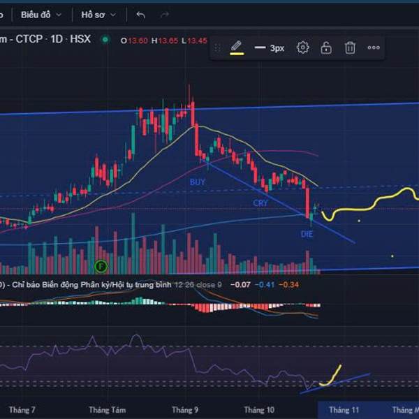419x419 pixels.
Task: Grab the drawing toolbar drag handle
Action: (x=217, y=47)
